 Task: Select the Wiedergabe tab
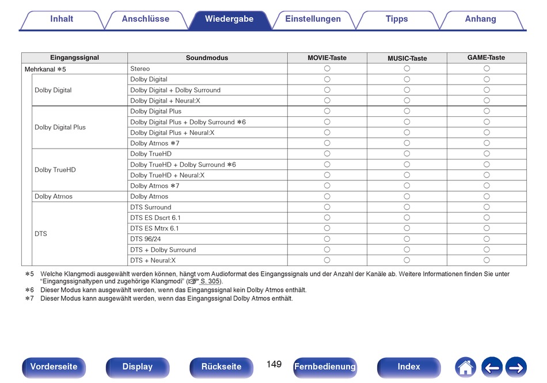pos(229,20)
